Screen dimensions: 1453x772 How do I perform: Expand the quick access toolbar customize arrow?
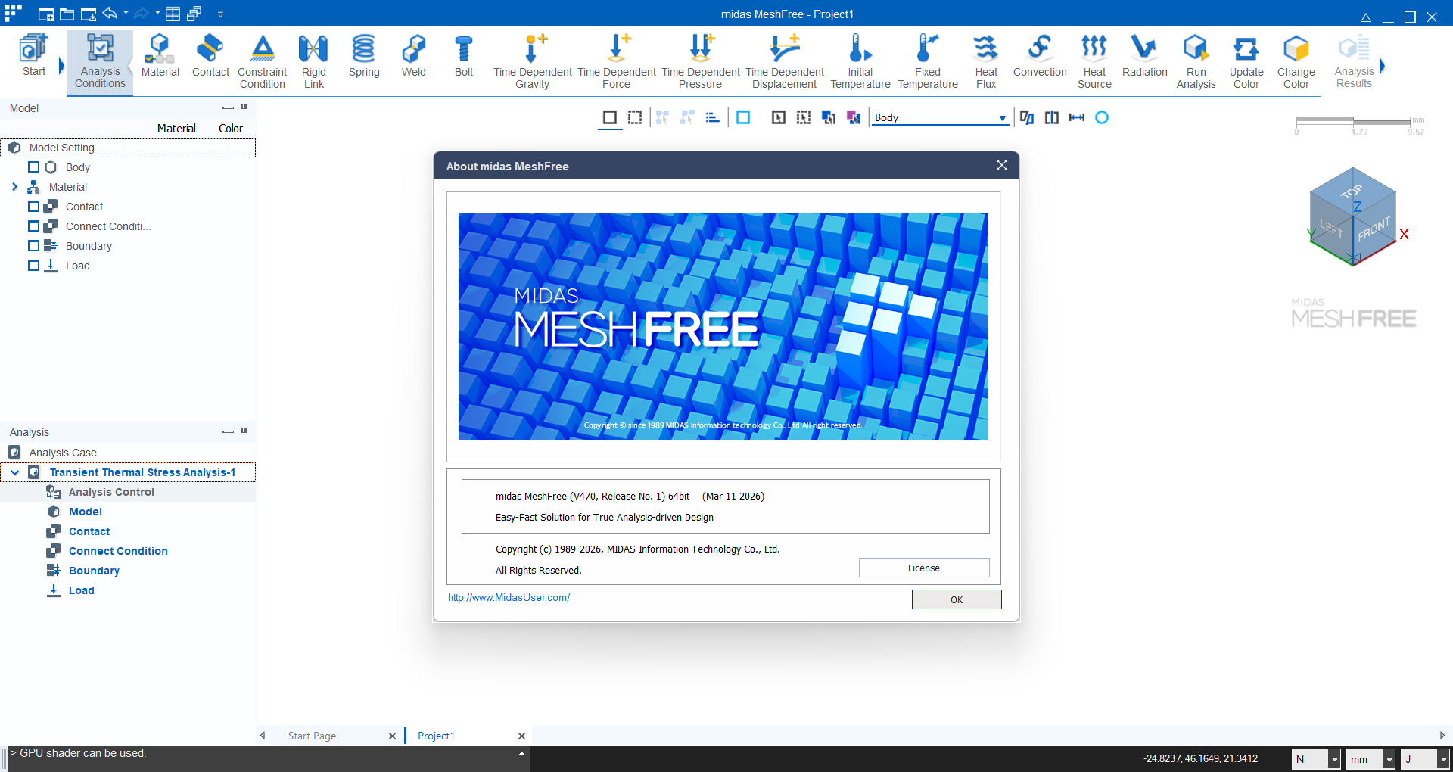tap(220, 14)
